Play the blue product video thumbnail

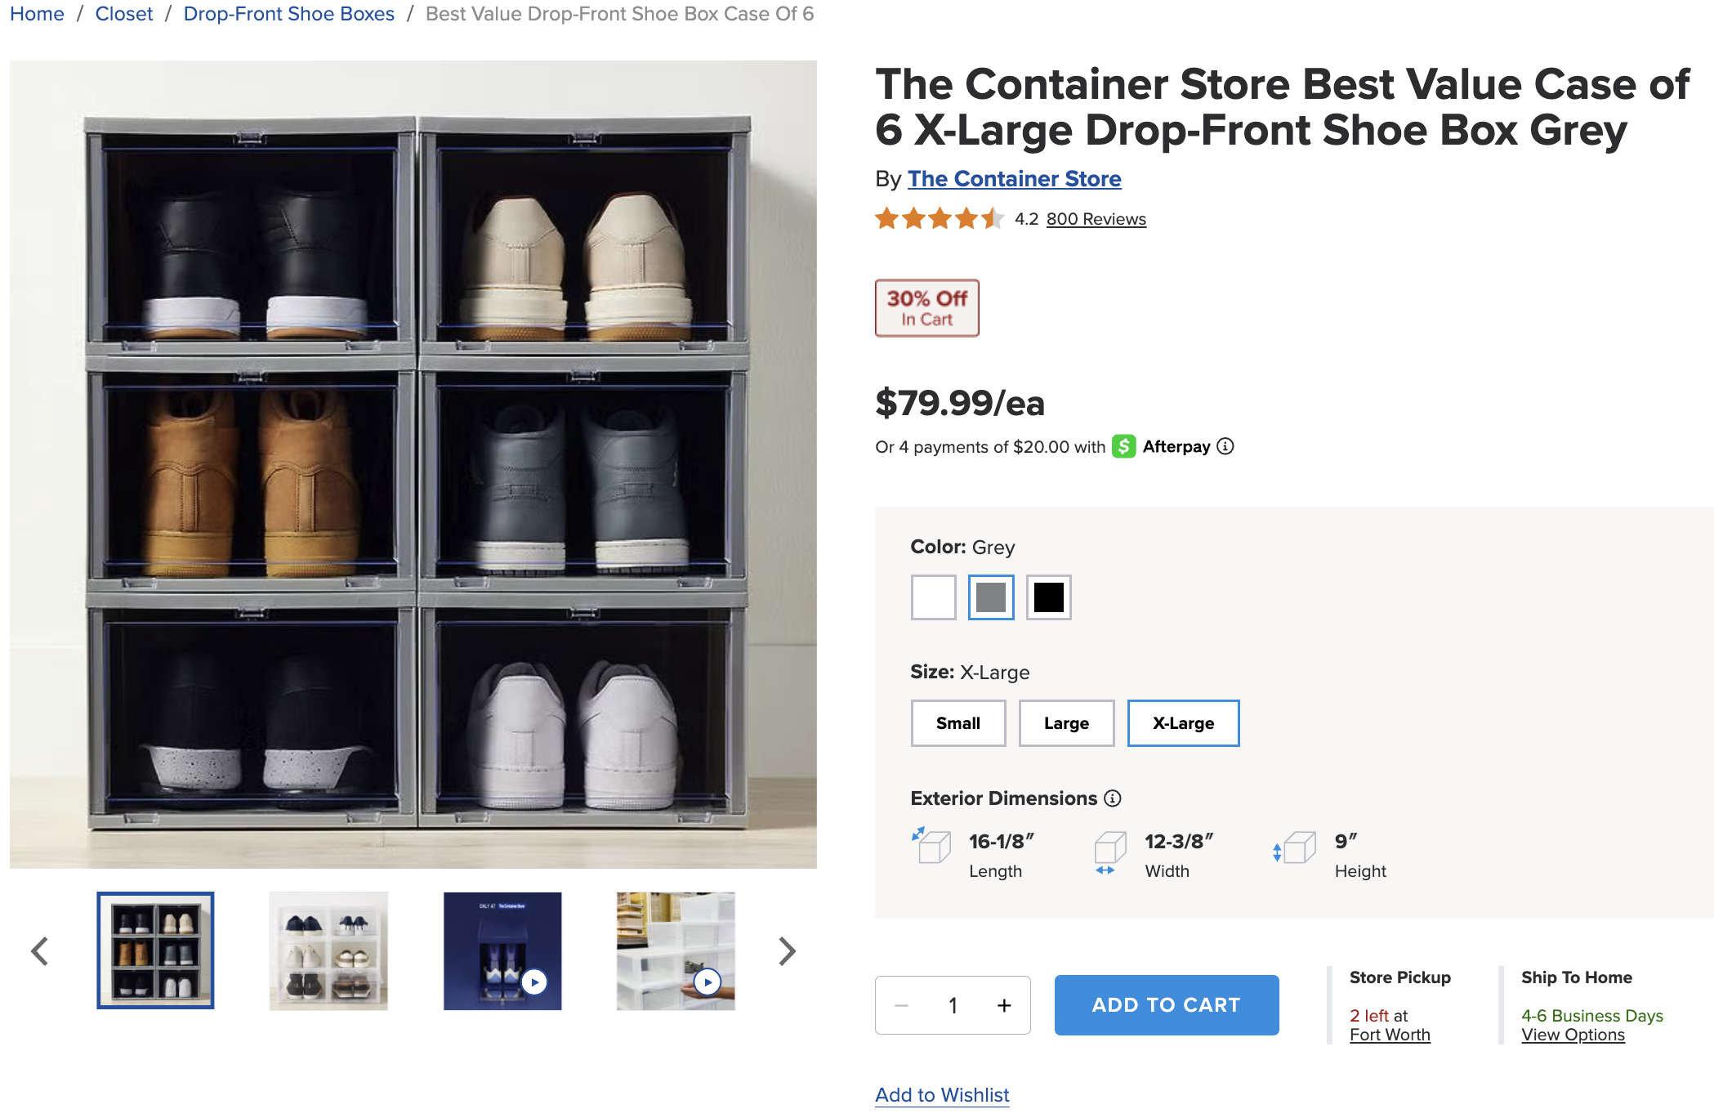pos(502,951)
